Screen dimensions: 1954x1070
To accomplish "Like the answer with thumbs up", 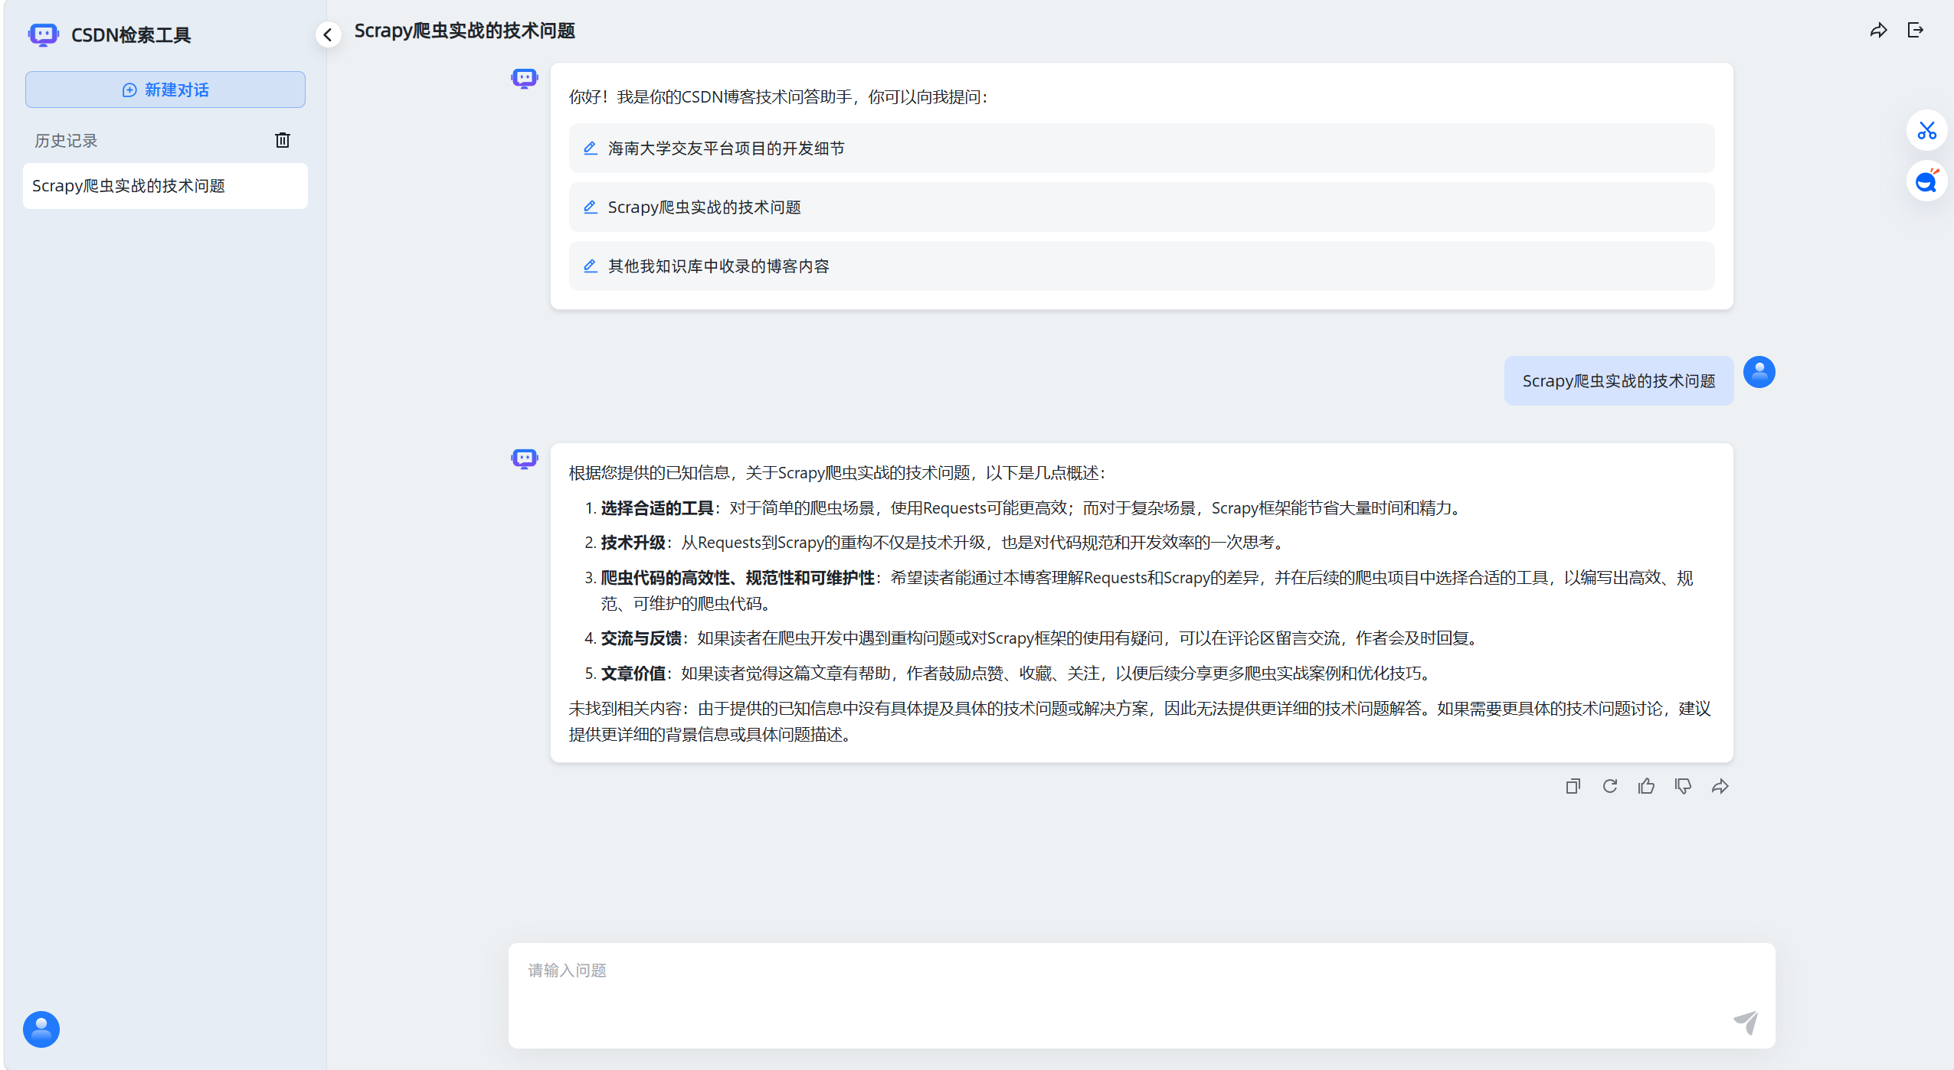I will coord(1646,786).
